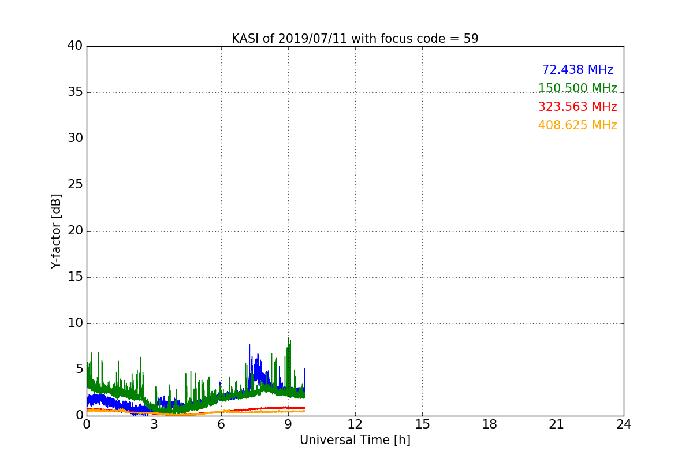Click the x-axis tick label 12
The height and width of the screenshot is (462, 693).
point(355,424)
